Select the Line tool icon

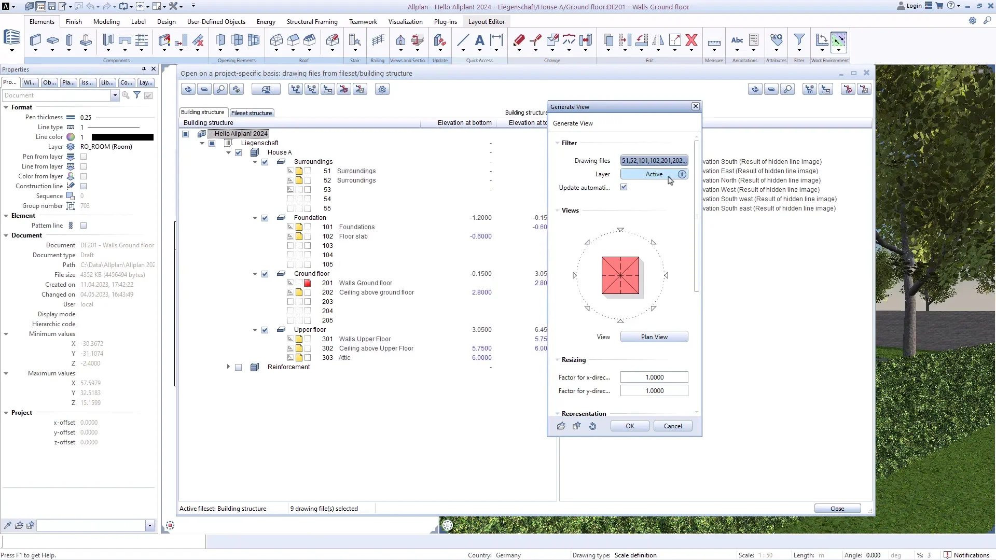coord(463,40)
